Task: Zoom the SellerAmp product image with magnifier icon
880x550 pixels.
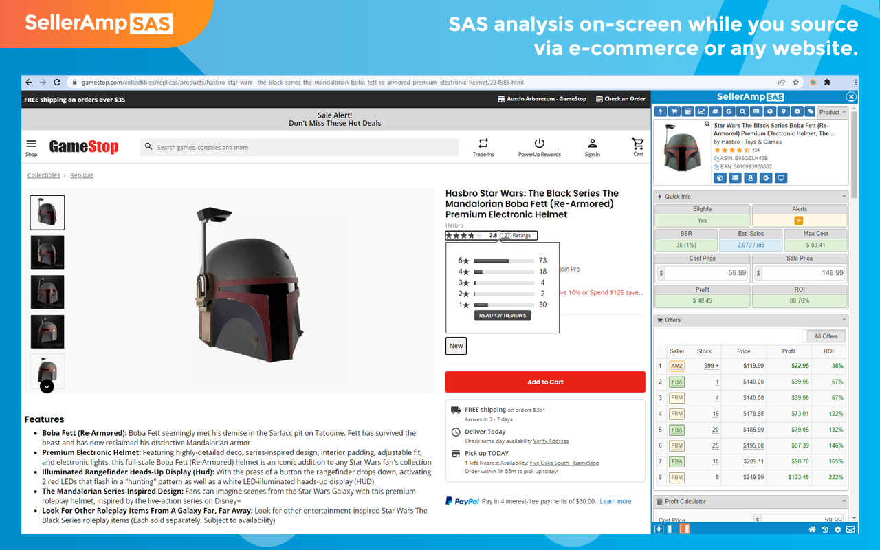Action: 707,124
